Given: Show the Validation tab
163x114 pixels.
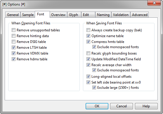Looking at the screenshot, I should pos(121,15).
